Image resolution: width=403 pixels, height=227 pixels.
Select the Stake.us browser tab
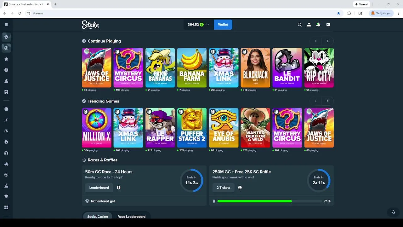(x=26, y=4)
